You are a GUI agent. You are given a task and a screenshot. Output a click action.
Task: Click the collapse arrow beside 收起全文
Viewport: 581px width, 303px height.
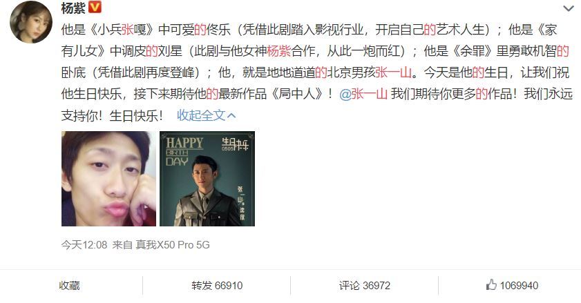click(231, 116)
